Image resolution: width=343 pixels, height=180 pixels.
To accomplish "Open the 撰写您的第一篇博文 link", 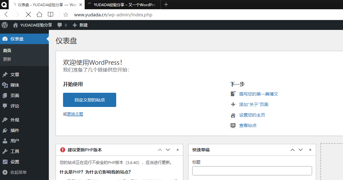I will pos(259,94).
